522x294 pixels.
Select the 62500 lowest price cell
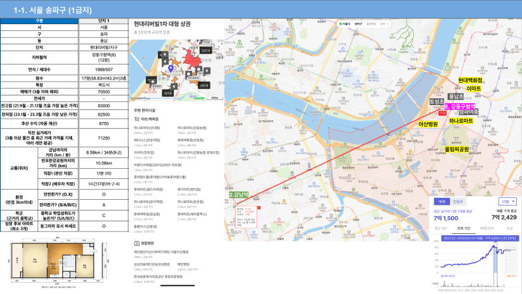click(x=104, y=114)
